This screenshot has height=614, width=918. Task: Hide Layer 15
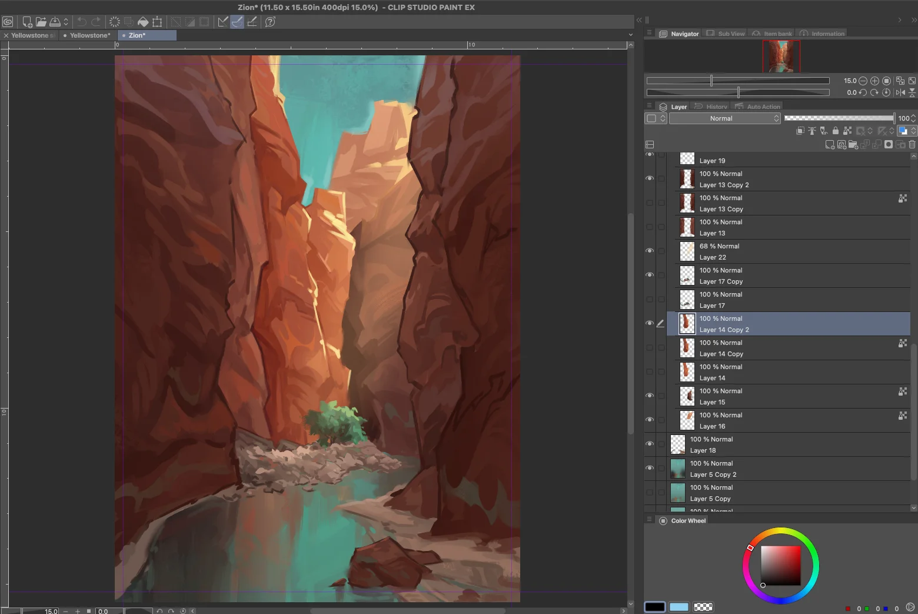tap(650, 396)
